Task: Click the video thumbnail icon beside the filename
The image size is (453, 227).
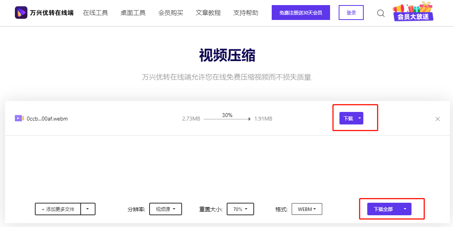Action: (x=19, y=118)
